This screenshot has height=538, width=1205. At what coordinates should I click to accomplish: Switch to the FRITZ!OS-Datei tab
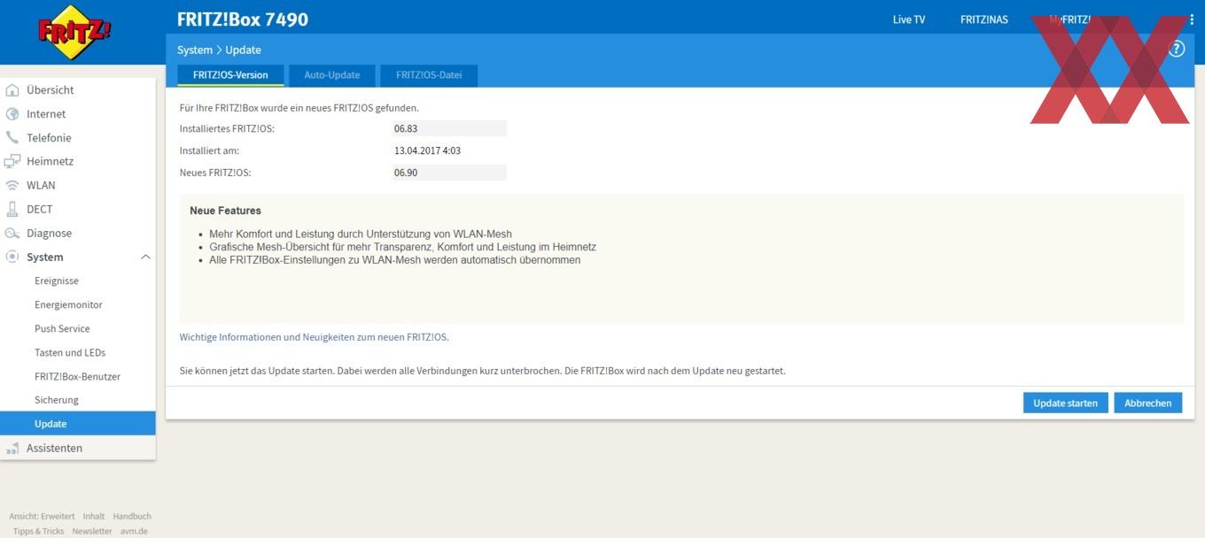point(429,75)
